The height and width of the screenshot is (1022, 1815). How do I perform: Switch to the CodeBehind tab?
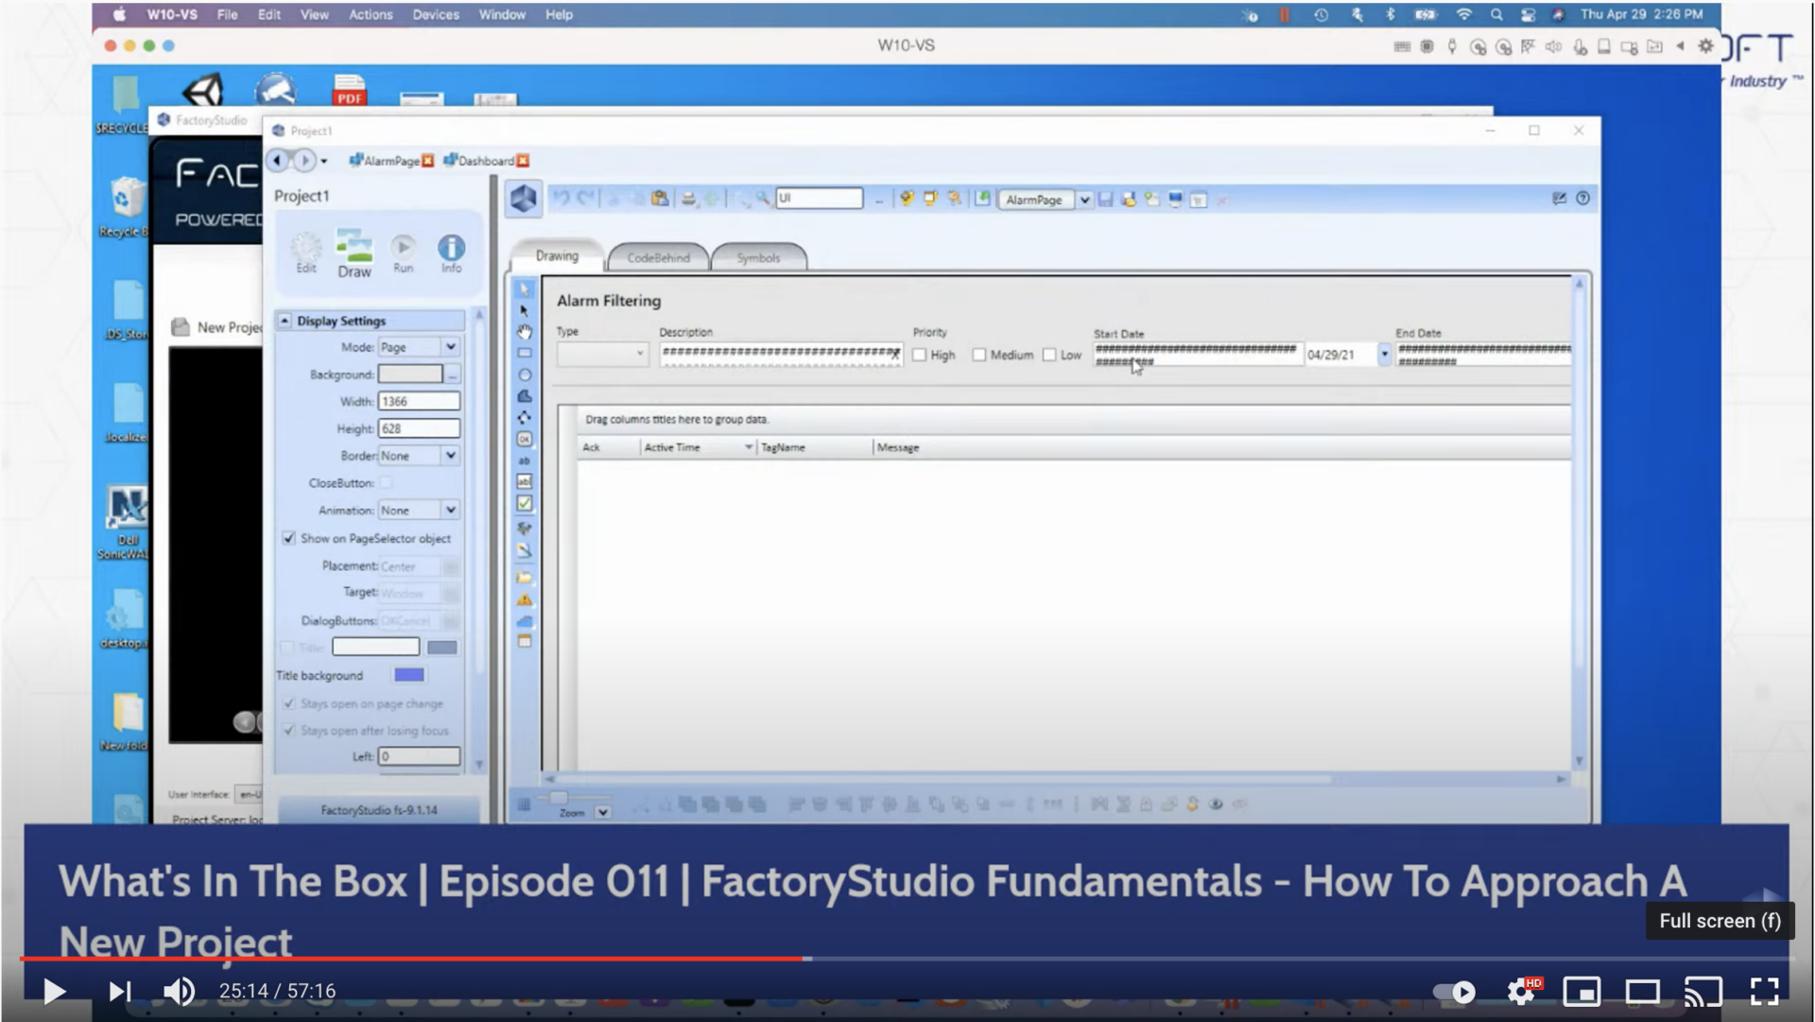[658, 257]
